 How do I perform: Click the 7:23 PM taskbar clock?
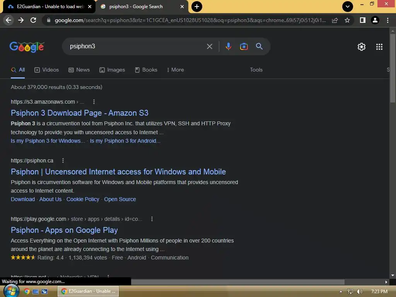379,292
